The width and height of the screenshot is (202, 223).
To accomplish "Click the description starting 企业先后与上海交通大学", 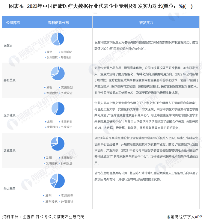I will click(x=146, y=115).
